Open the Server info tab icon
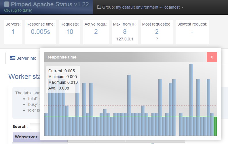 click(x=13, y=58)
